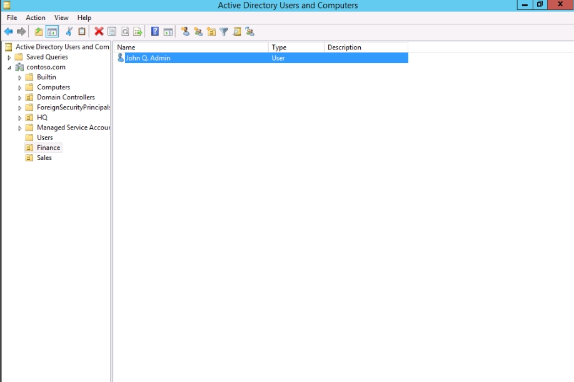The image size is (574, 382).
Task: Open Help via blue question mark icon
Action: [155, 32]
